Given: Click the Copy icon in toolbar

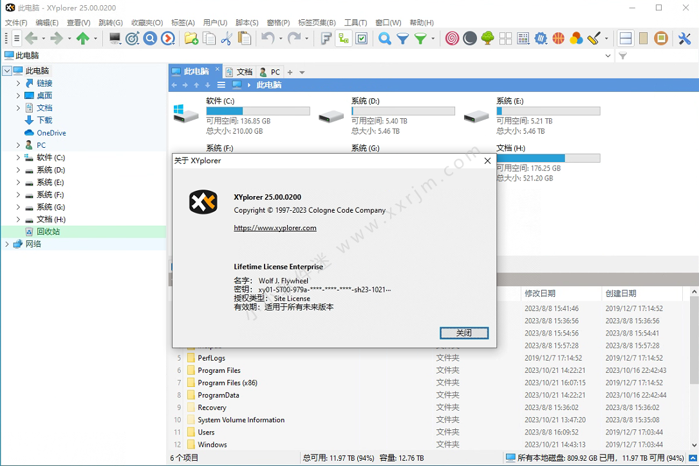Looking at the screenshot, I should pyautogui.click(x=209, y=39).
